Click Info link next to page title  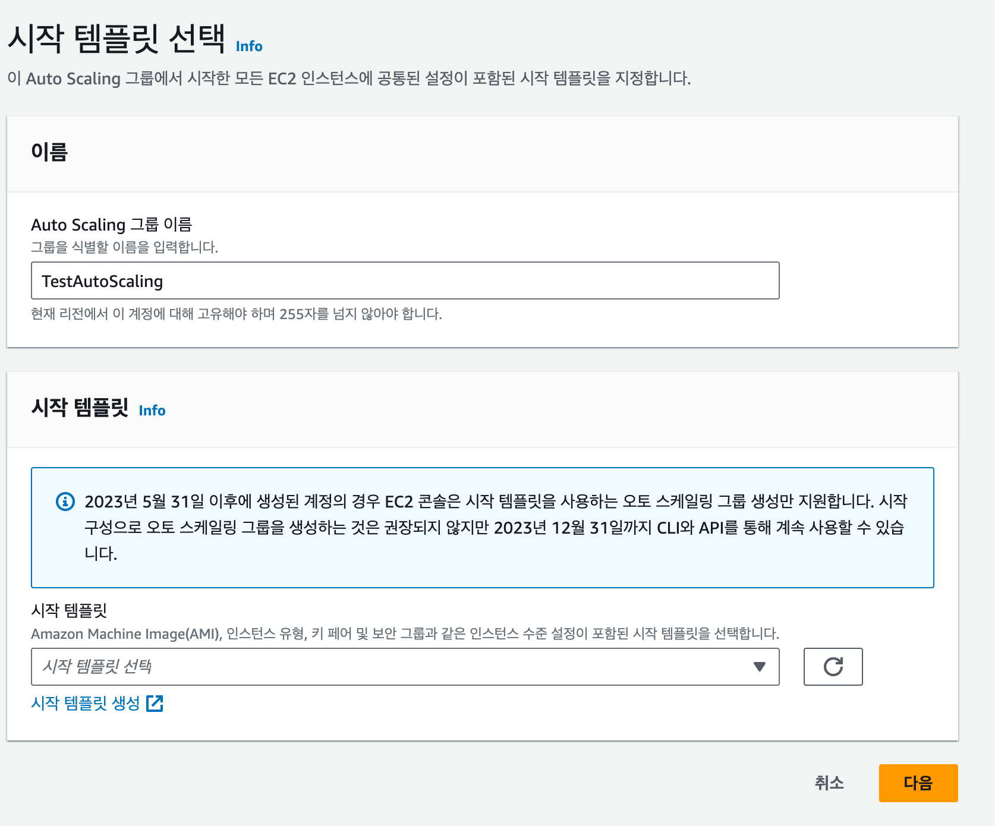pyautogui.click(x=249, y=46)
